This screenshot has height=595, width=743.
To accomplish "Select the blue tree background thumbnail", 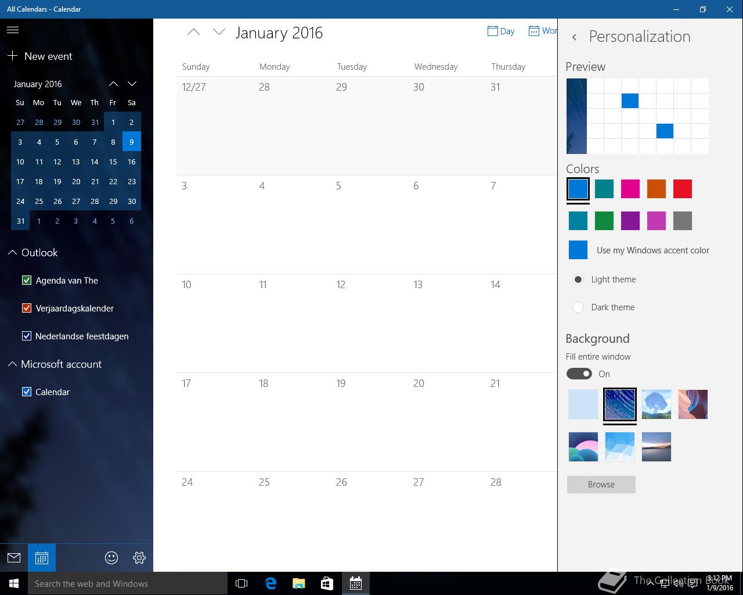I will tap(657, 404).
